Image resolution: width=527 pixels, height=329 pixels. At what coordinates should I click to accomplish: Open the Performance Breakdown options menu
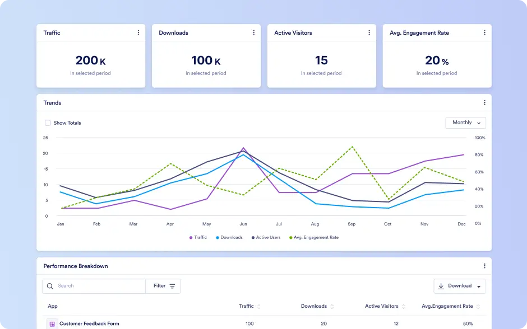(484, 266)
